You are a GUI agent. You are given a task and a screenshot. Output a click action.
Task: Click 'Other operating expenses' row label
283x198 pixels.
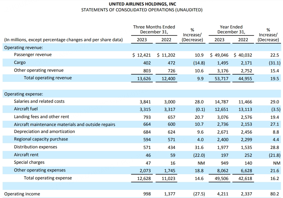[x=40, y=170]
